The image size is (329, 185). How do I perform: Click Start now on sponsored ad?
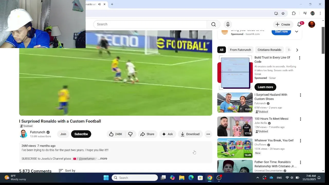281,32
